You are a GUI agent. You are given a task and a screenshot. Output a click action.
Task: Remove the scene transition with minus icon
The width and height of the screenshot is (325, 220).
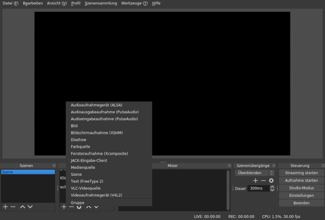tap(263, 181)
